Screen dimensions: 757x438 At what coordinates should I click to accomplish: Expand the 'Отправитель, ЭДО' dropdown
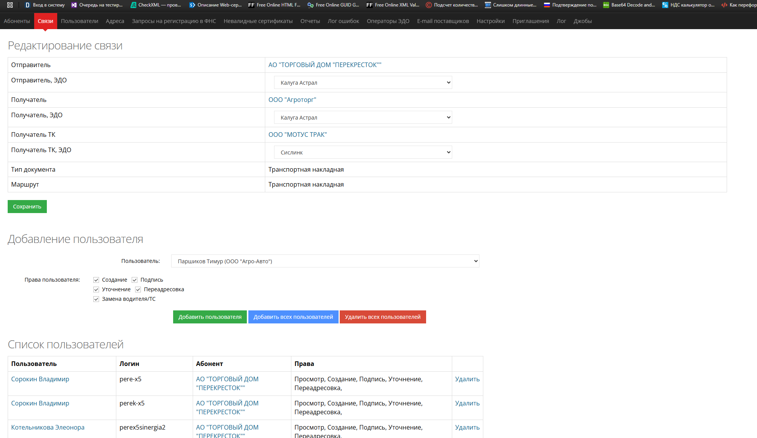363,83
